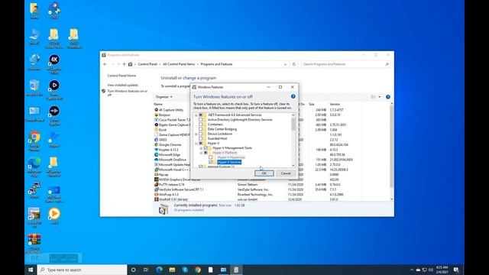489x275 pixels.
Task: Enable the Guarded Host checkbox
Action: [x=200, y=138]
